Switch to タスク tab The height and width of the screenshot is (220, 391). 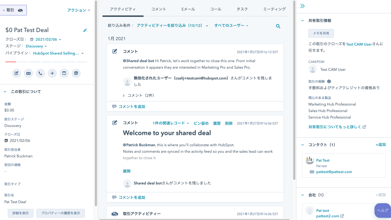242,9
